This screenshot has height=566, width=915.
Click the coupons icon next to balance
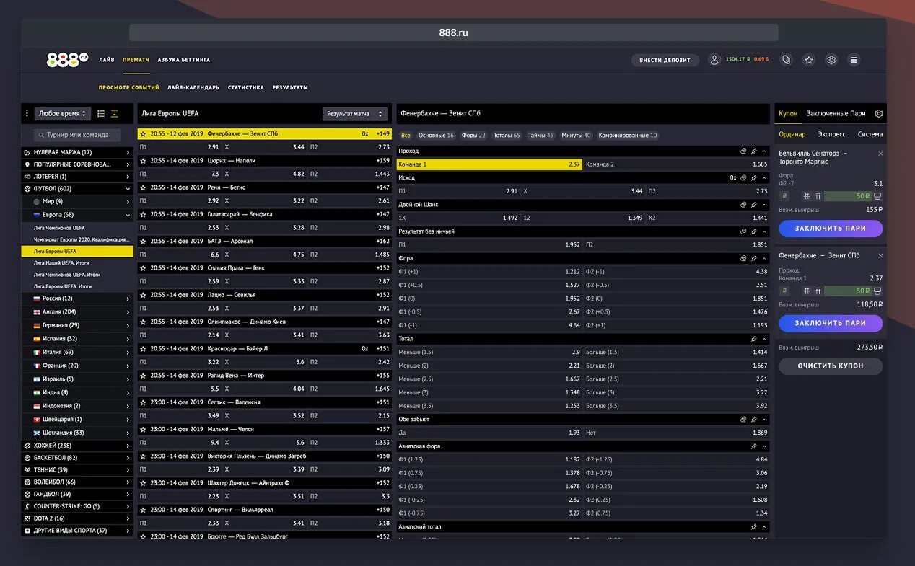787,60
